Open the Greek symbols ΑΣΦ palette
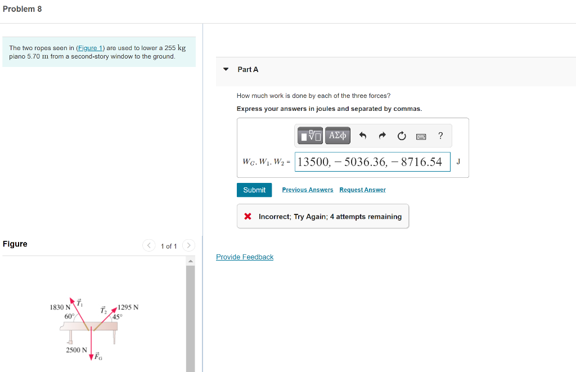Viewport: 576px width, 372px height. (337, 136)
